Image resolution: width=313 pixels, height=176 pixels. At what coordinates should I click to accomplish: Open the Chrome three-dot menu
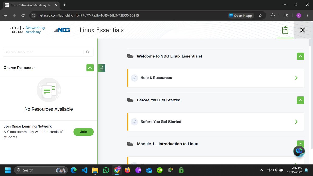[308, 15]
